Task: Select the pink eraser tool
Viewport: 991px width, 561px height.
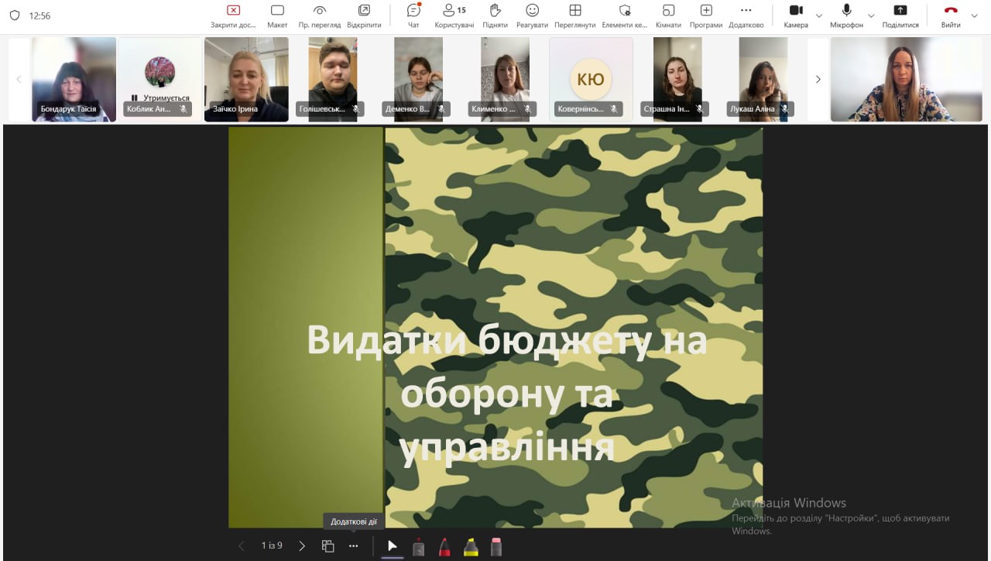Action: (496, 547)
